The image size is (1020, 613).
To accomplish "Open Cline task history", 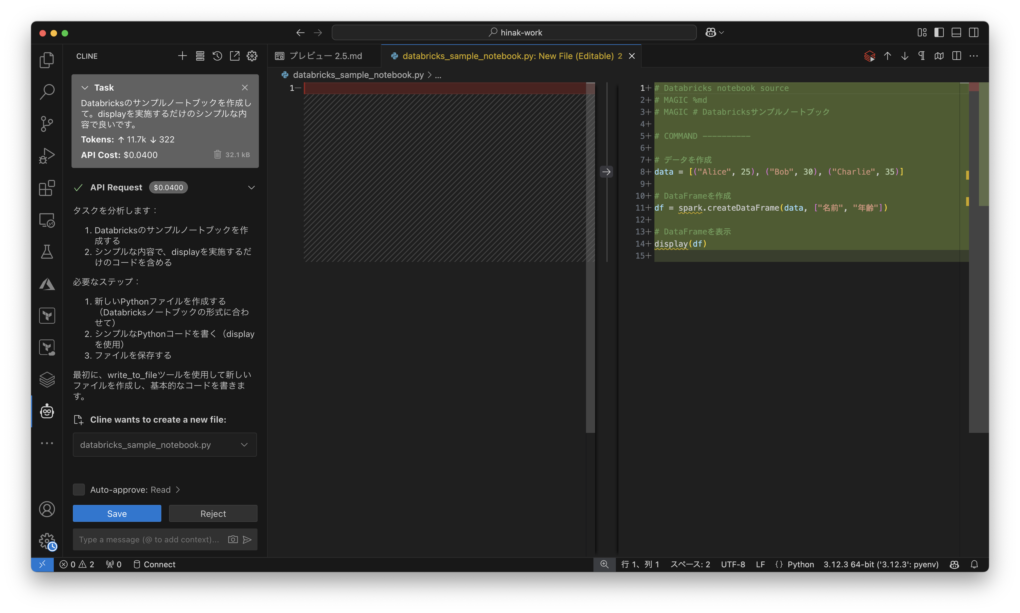I will pyautogui.click(x=217, y=56).
